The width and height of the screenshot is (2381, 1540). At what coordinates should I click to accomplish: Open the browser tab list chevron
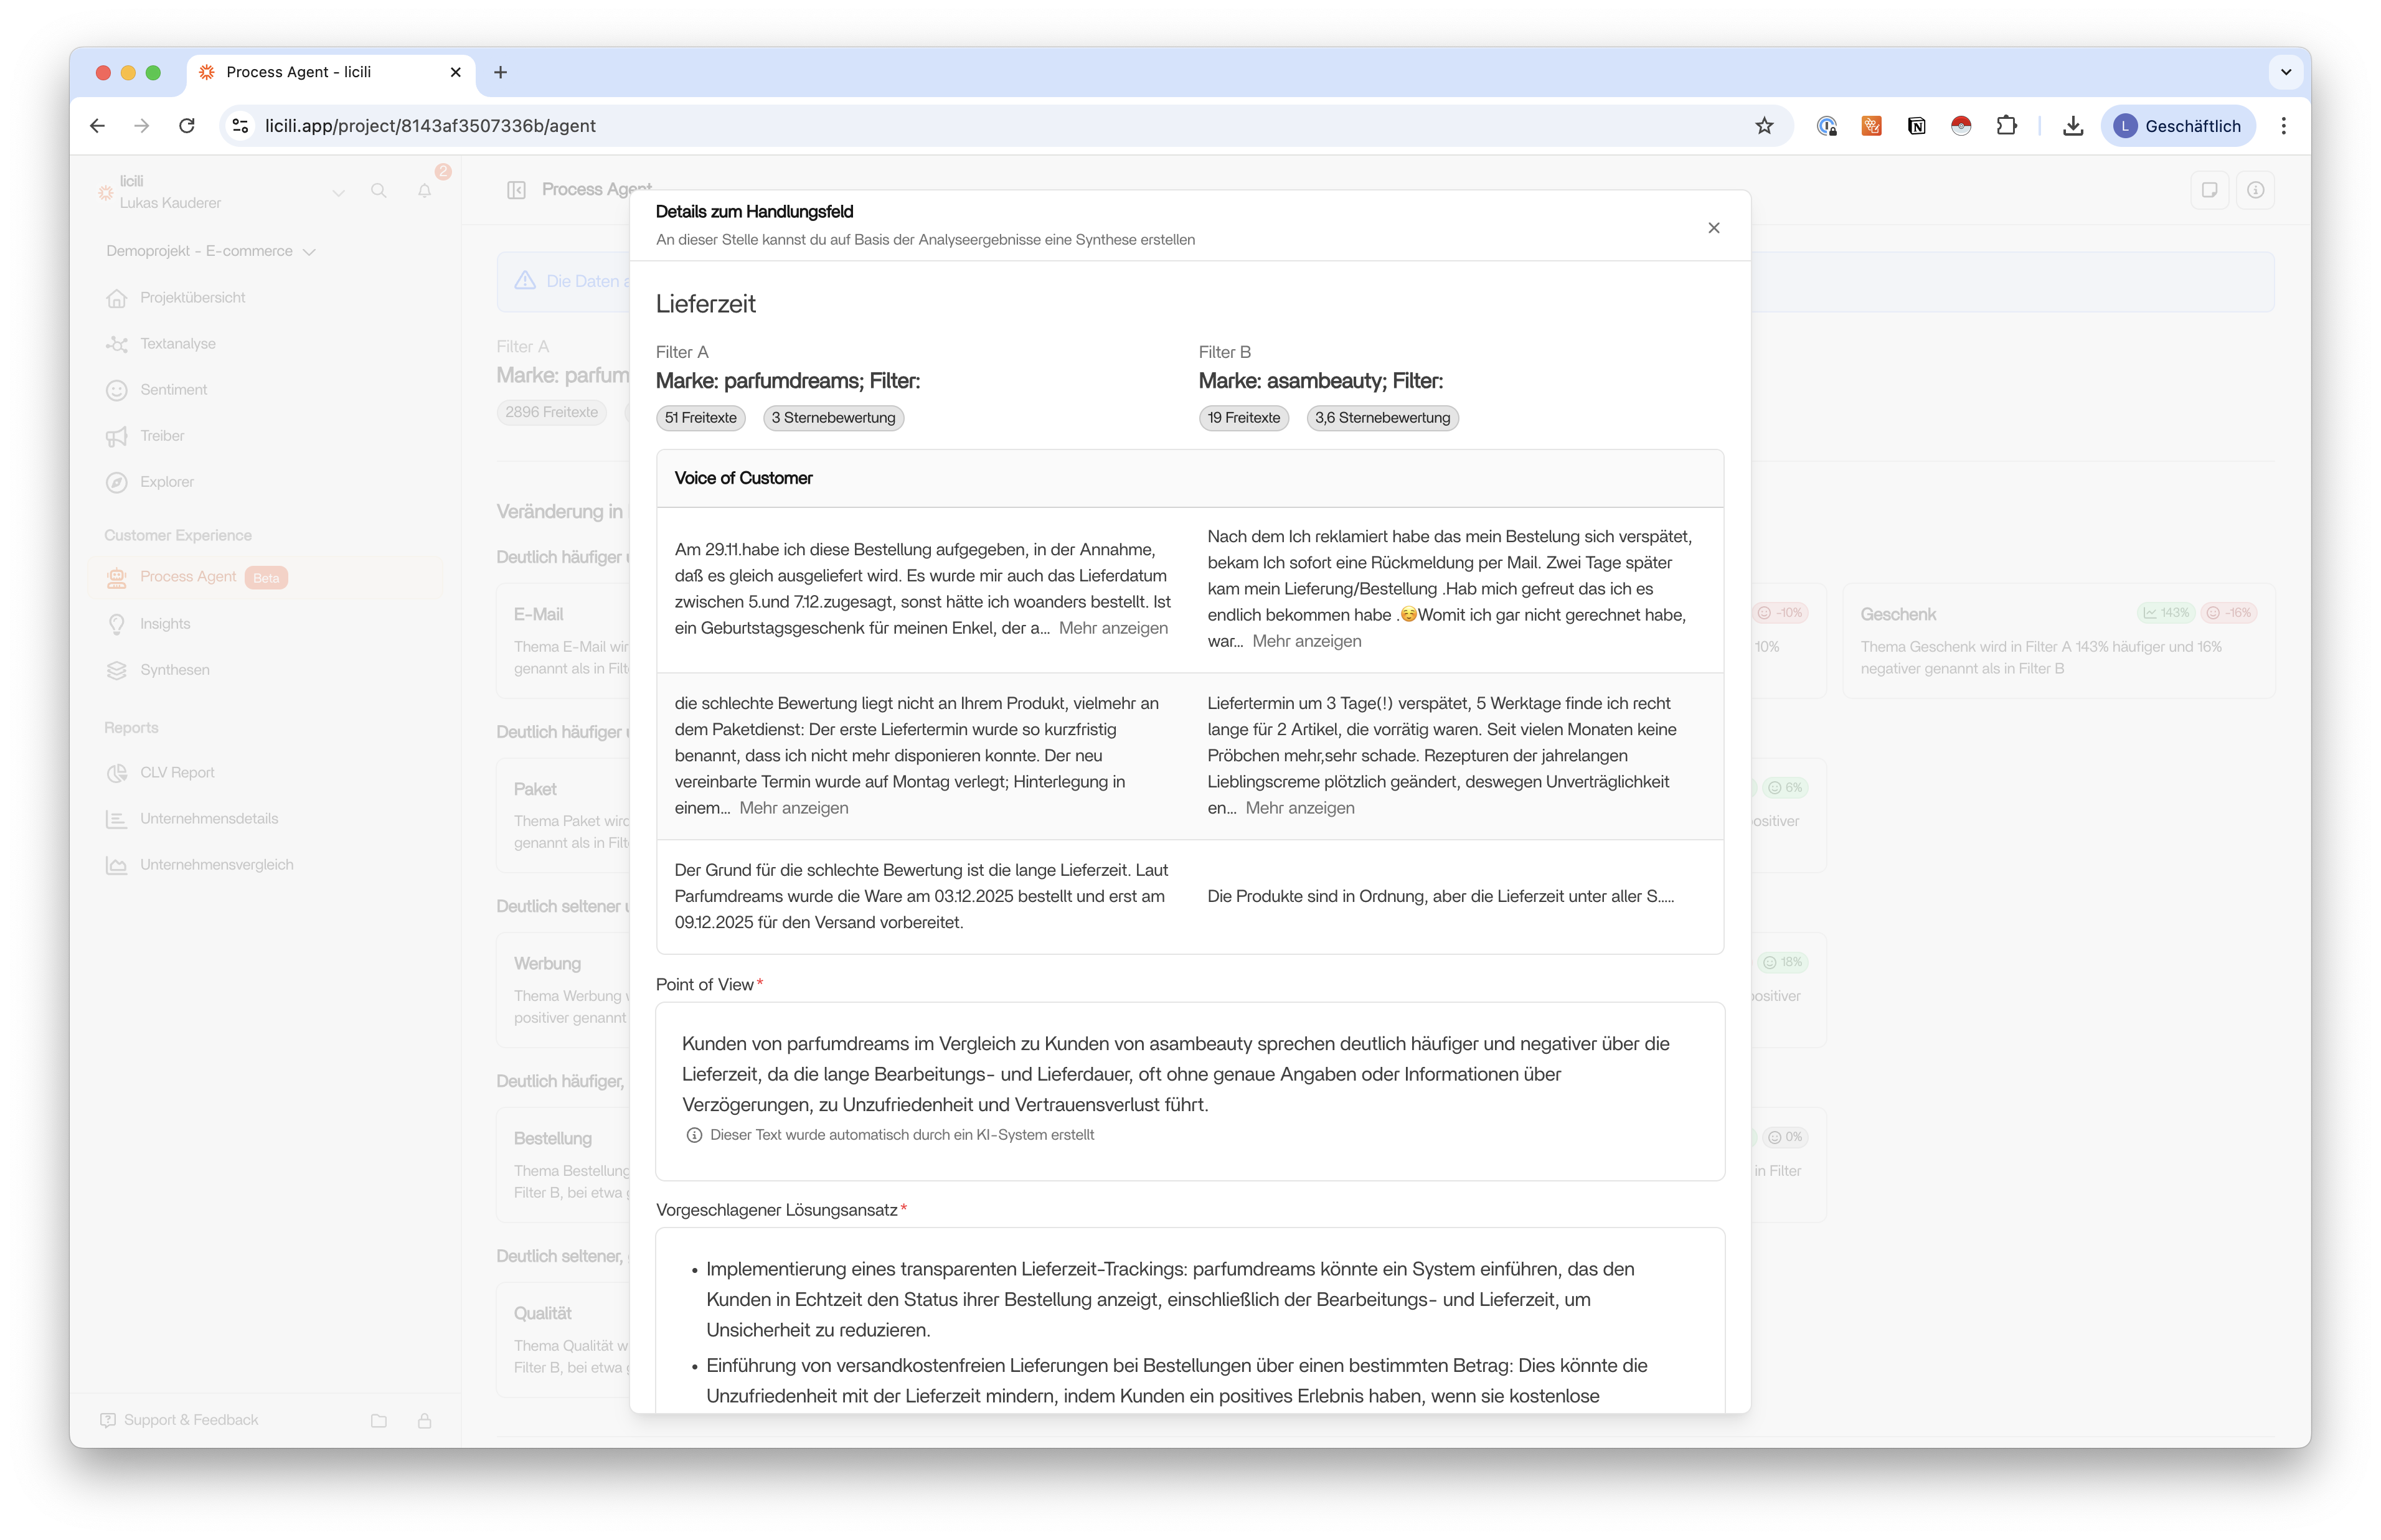coord(2285,72)
